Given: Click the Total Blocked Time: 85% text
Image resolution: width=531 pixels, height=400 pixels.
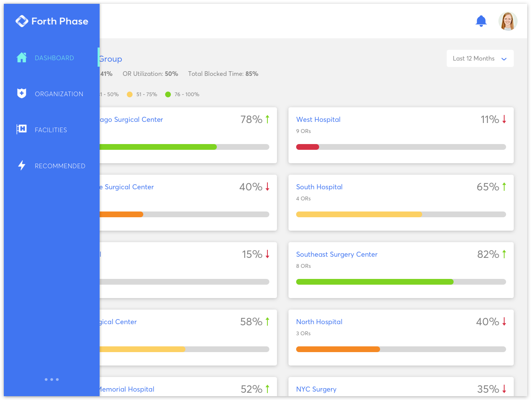Looking at the screenshot, I should (x=223, y=74).
